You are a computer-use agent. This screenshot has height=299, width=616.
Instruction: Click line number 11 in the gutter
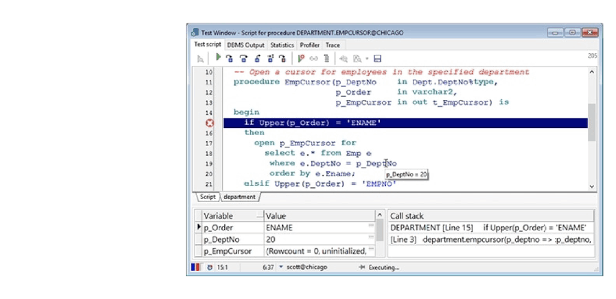pos(209,83)
